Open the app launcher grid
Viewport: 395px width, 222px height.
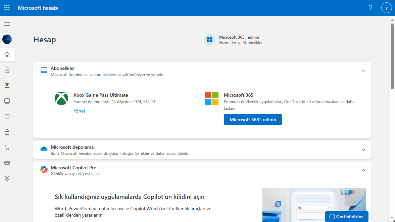[x=7, y=8]
